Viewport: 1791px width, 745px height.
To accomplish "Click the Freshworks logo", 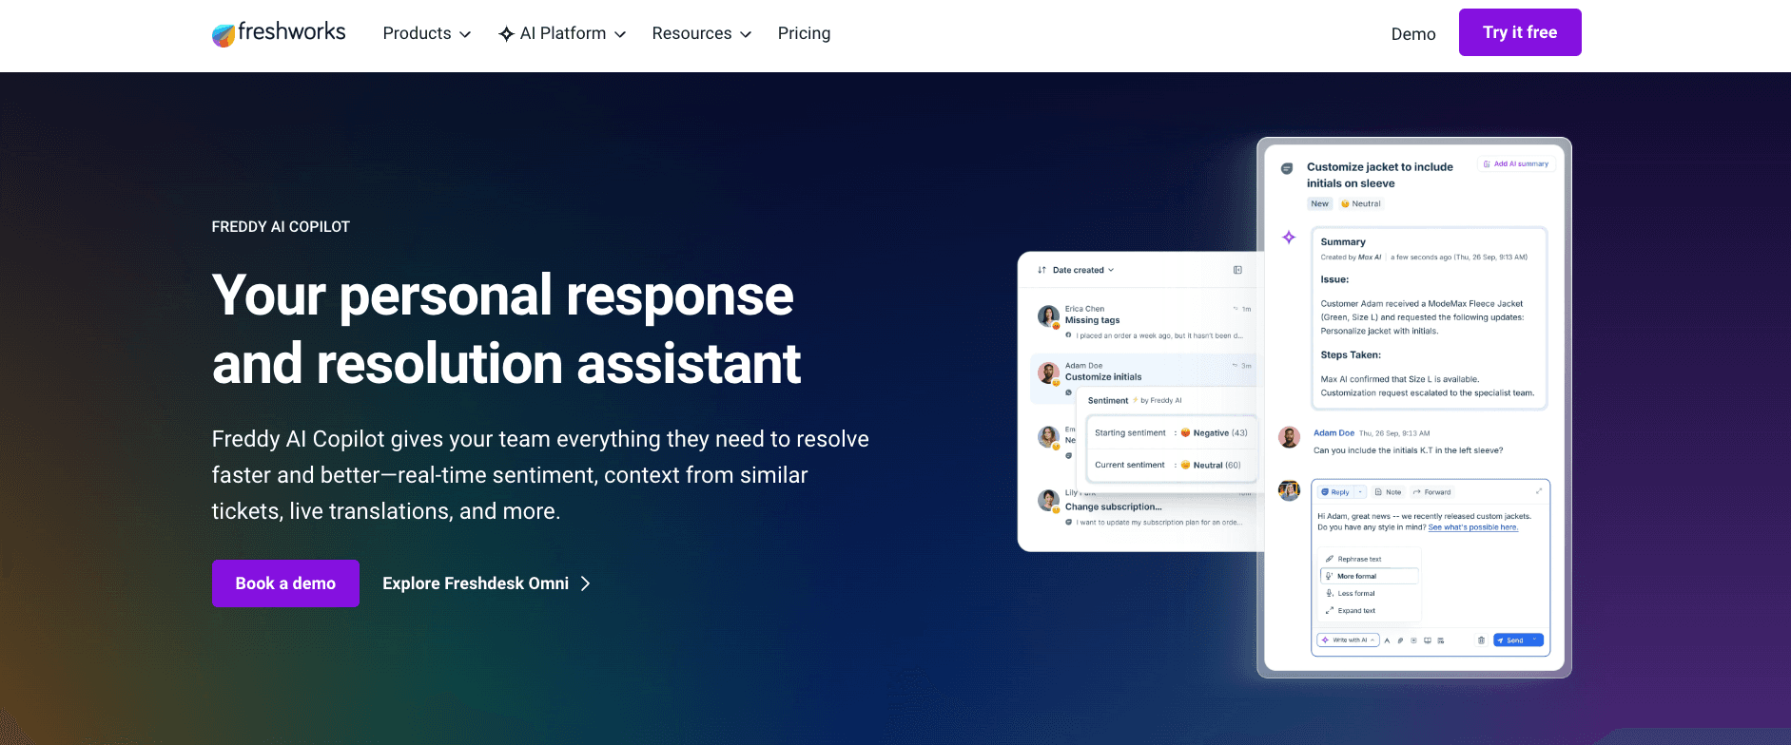I will (279, 33).
